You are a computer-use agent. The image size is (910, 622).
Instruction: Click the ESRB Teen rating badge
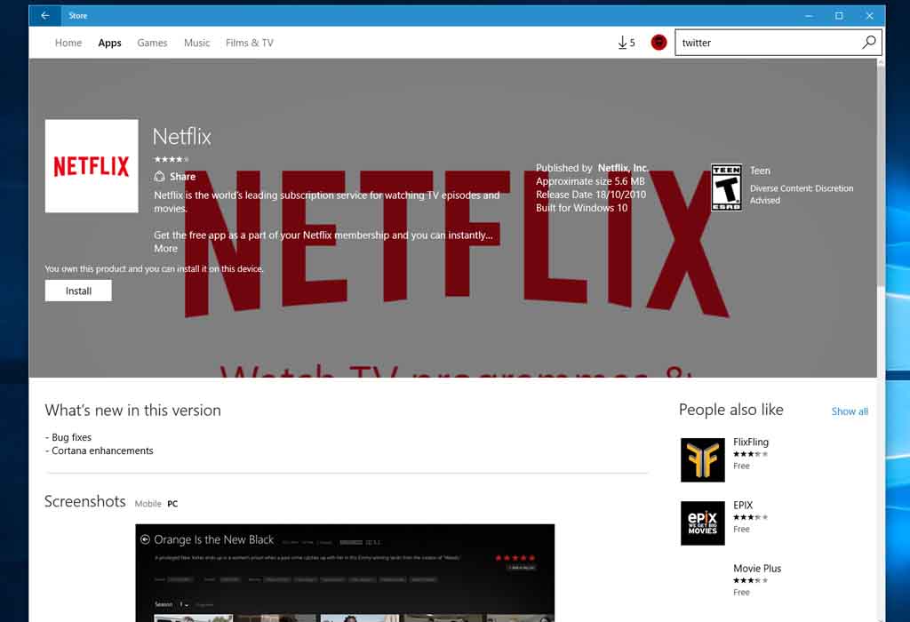tap(726, 187)
